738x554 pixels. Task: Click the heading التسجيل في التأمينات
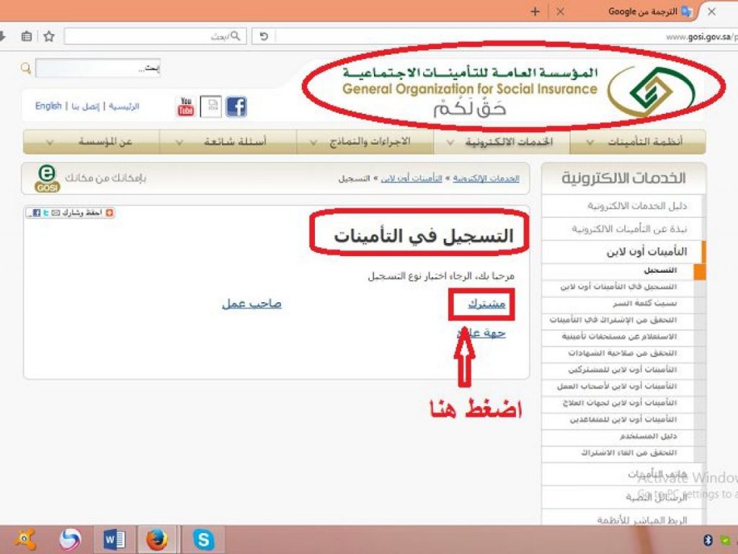(424, 236)
